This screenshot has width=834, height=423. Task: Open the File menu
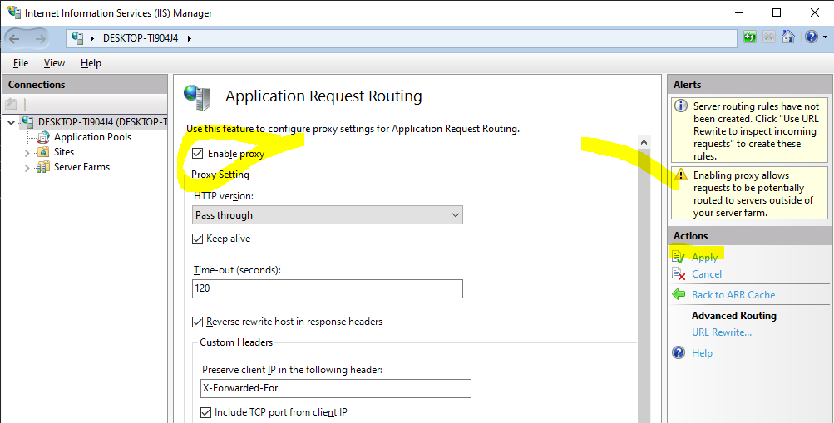[x=21, y=63]
